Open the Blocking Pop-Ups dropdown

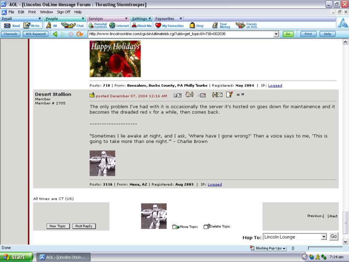pyautogui.click(x=268, y=248)
